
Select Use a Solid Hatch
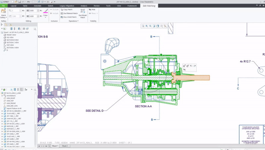[x=70, y=16]
